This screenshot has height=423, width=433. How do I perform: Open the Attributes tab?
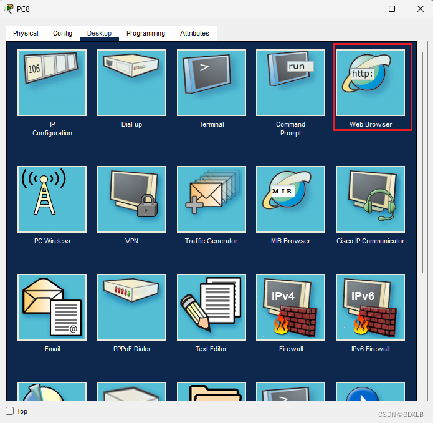194,33
